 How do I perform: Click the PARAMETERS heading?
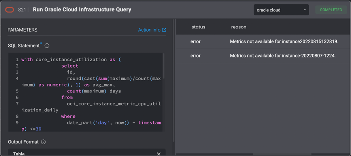23,30
